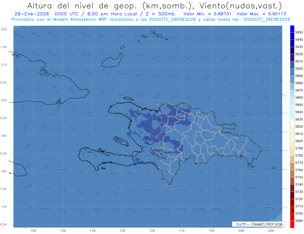Viewport: 304px width, 234px height.
Task: Click the '5880' colorbar label
Action: click(x=299, y=83)
